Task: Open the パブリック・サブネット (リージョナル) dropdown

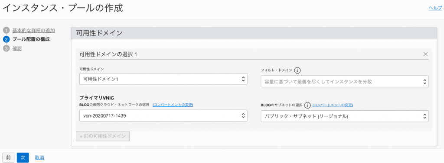Action: (345, 116)
